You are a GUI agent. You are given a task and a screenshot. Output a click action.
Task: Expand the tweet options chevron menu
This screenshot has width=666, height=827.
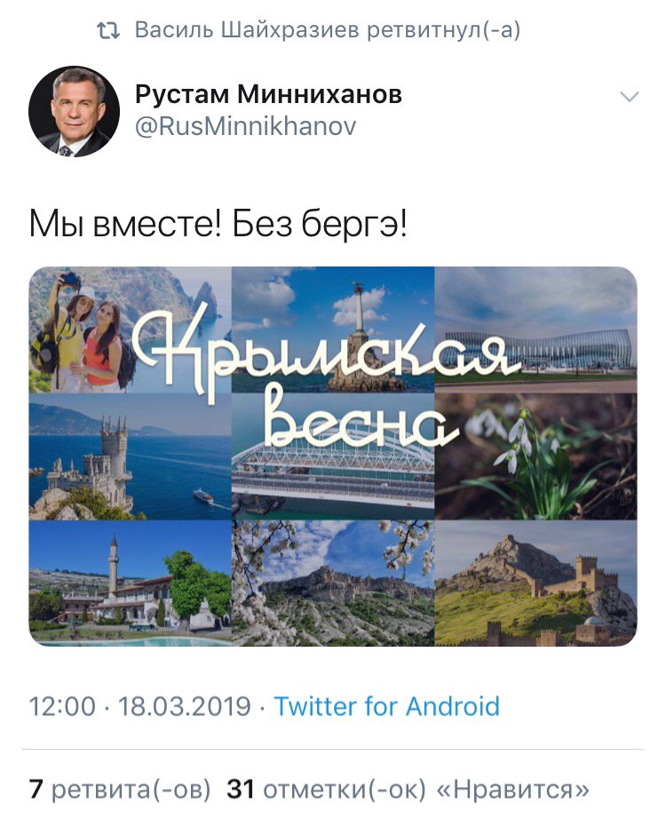tap(629, 97)
